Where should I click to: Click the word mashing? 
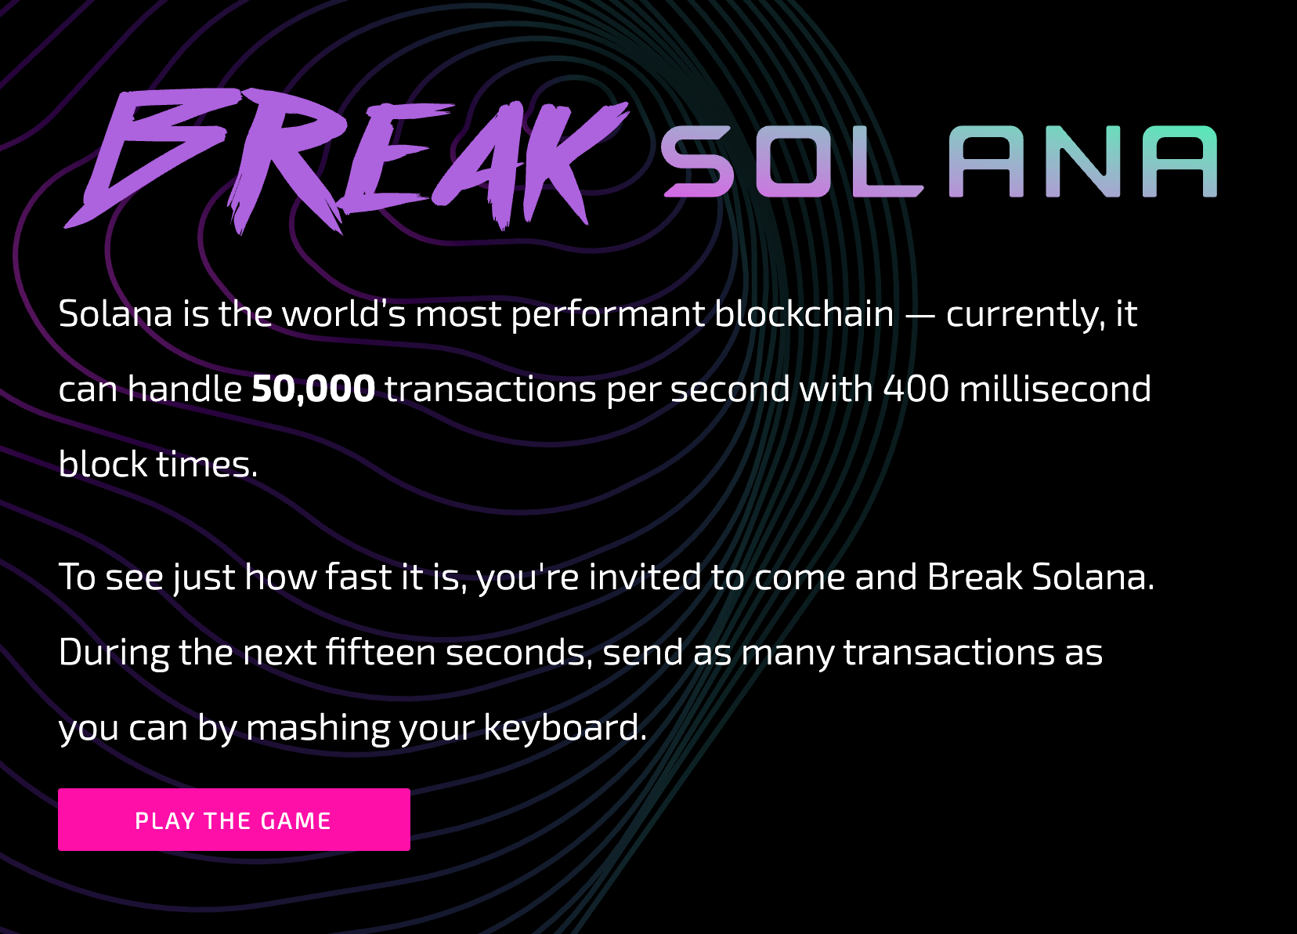pyautogui.click(x=318, y=729)
